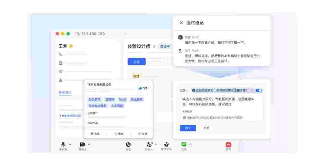Screen dimensions: 330x165
Task: Expand the microphone options chevron
Action: click(x=70, y=144)
